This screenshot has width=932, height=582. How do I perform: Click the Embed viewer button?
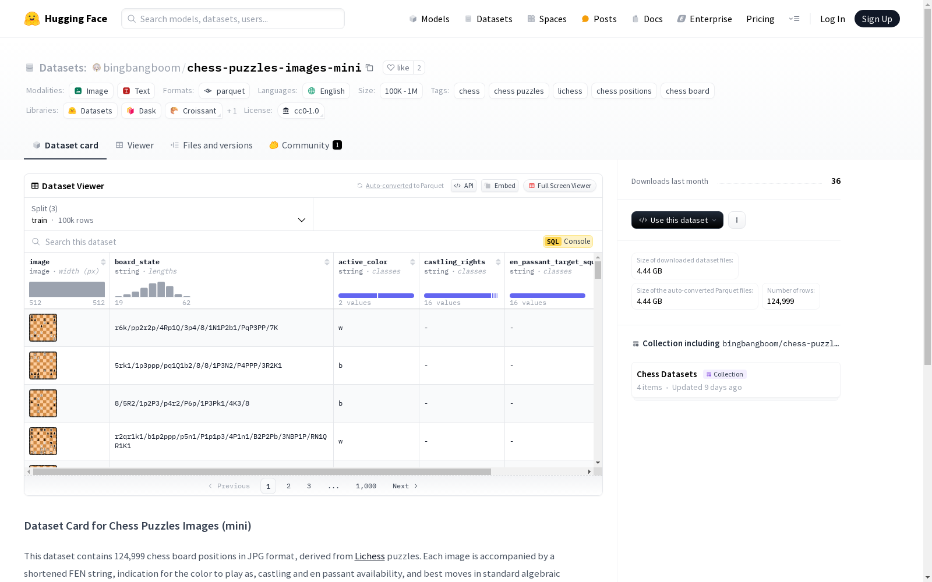[x=500, y=186]
